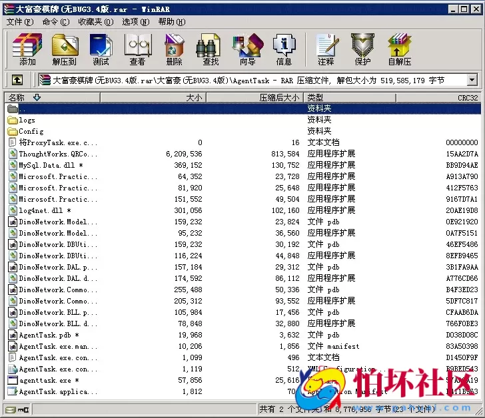Open the 文件(F) menu
485x418 pixels.
pyautogui.click(x=20, y=22)
